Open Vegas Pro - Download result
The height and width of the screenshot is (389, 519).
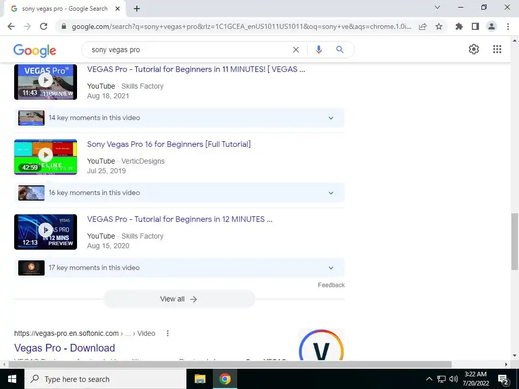[64, 348]
